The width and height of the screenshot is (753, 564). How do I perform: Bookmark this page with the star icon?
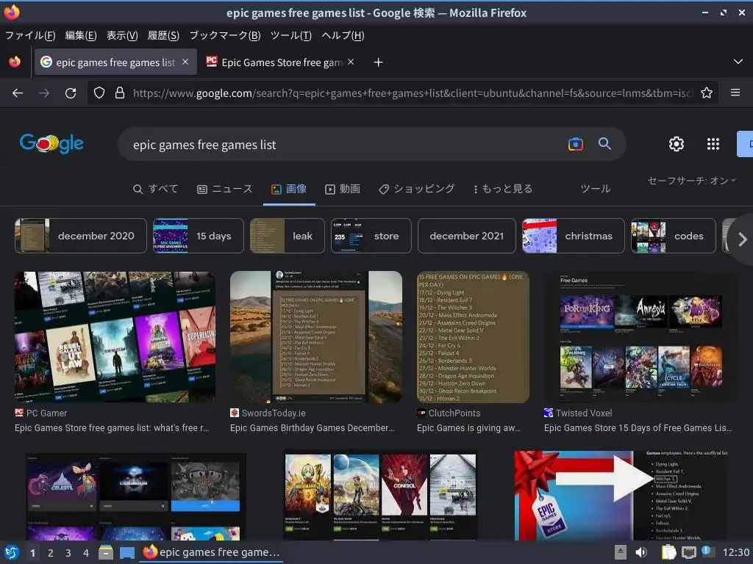pyautogui.click(x=707, y=93)
